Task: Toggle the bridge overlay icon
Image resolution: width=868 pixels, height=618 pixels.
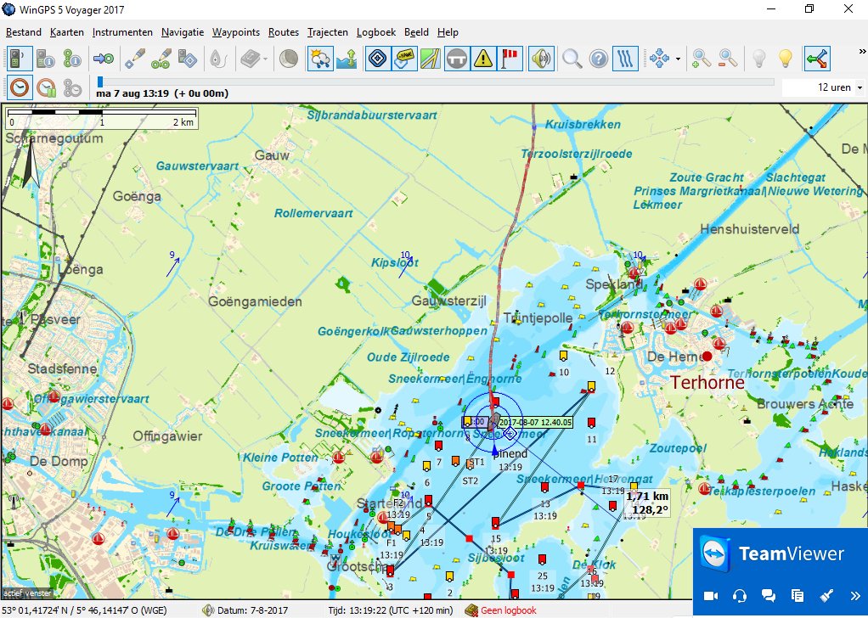Action: tap(457, 59)
